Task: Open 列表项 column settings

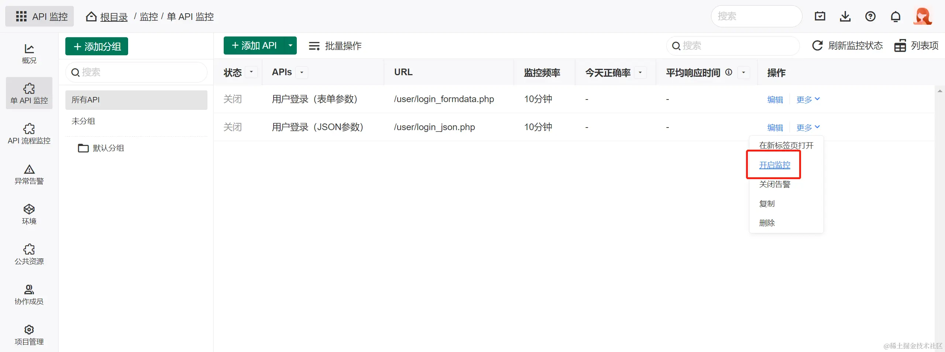Action: 916,45
